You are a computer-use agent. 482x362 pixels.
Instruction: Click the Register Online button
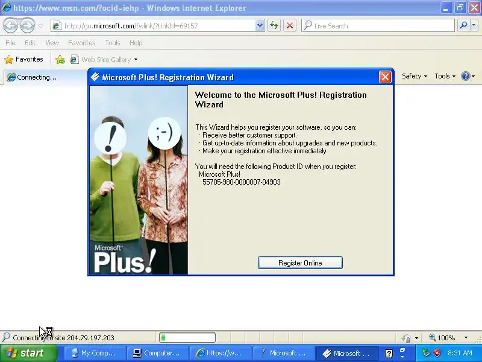point(300,263)
